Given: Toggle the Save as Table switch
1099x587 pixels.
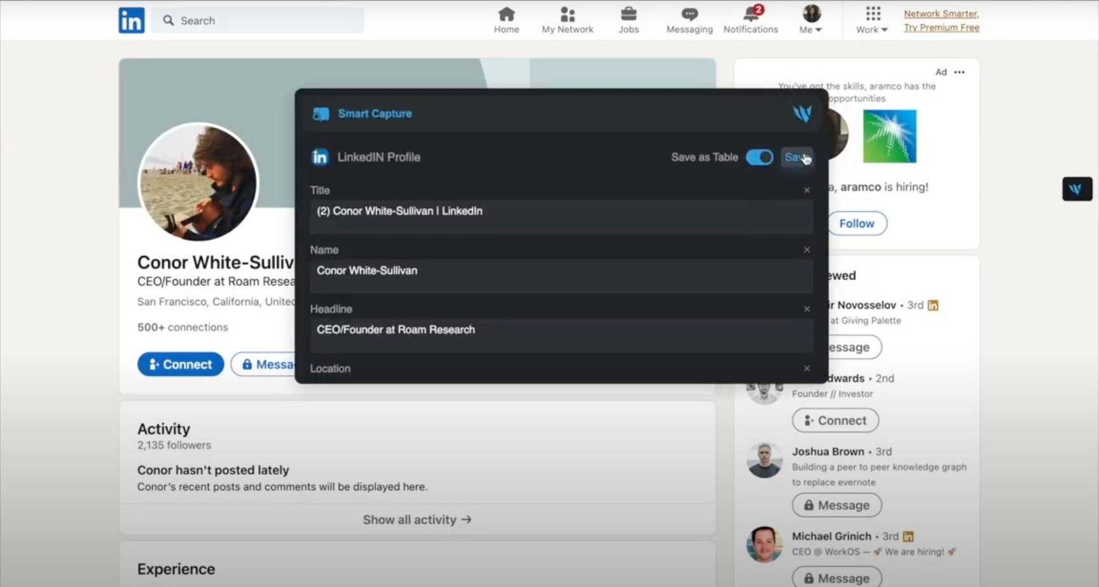Looking at the screenshot, I should (759, 157).
